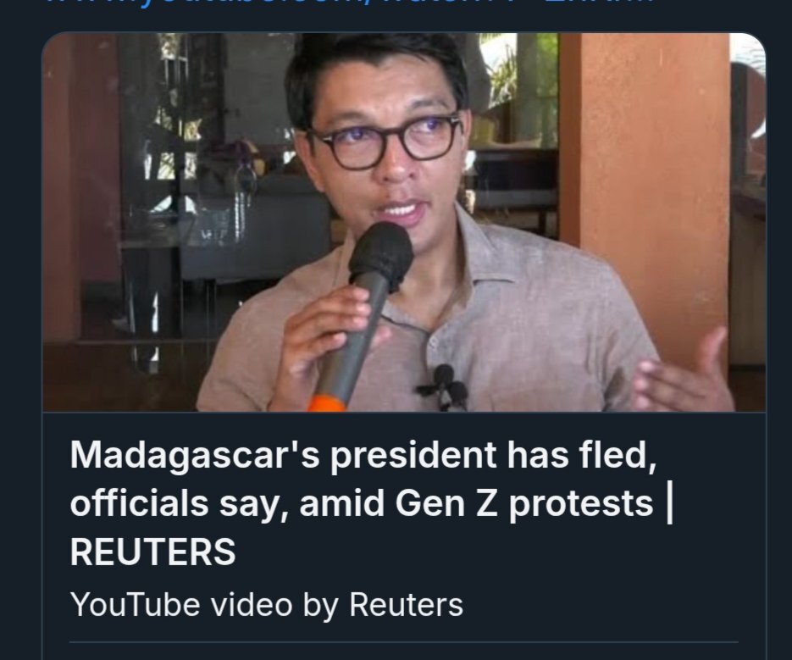Viewport: 792px width, 660px height.
Task: Click the orange base of the microphone
Action: click(x=324, y=403)
